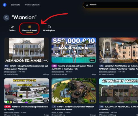Select the Thumbnail Search image icon
Screen dimensions: 138x116
point(30,27)
